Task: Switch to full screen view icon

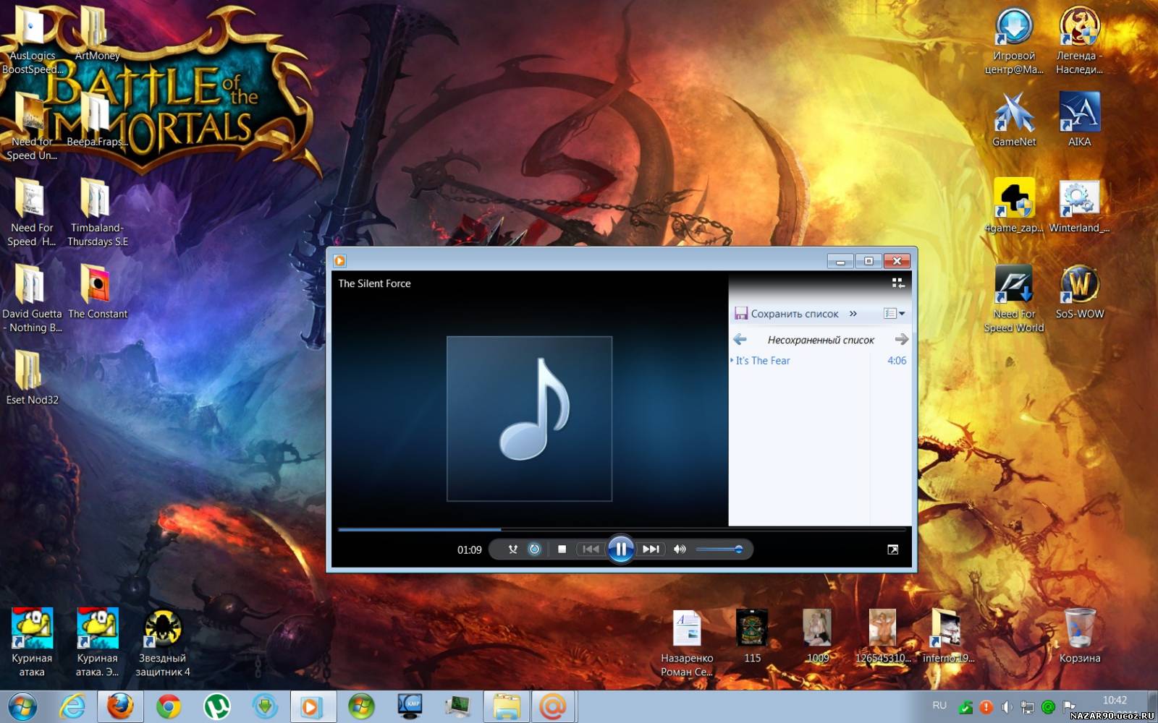Action: (892, 550)
